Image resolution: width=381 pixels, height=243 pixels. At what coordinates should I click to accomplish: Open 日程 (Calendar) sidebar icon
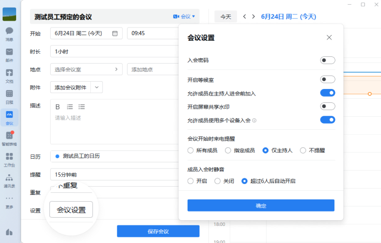pyautogui.click(x=9, y=96)
